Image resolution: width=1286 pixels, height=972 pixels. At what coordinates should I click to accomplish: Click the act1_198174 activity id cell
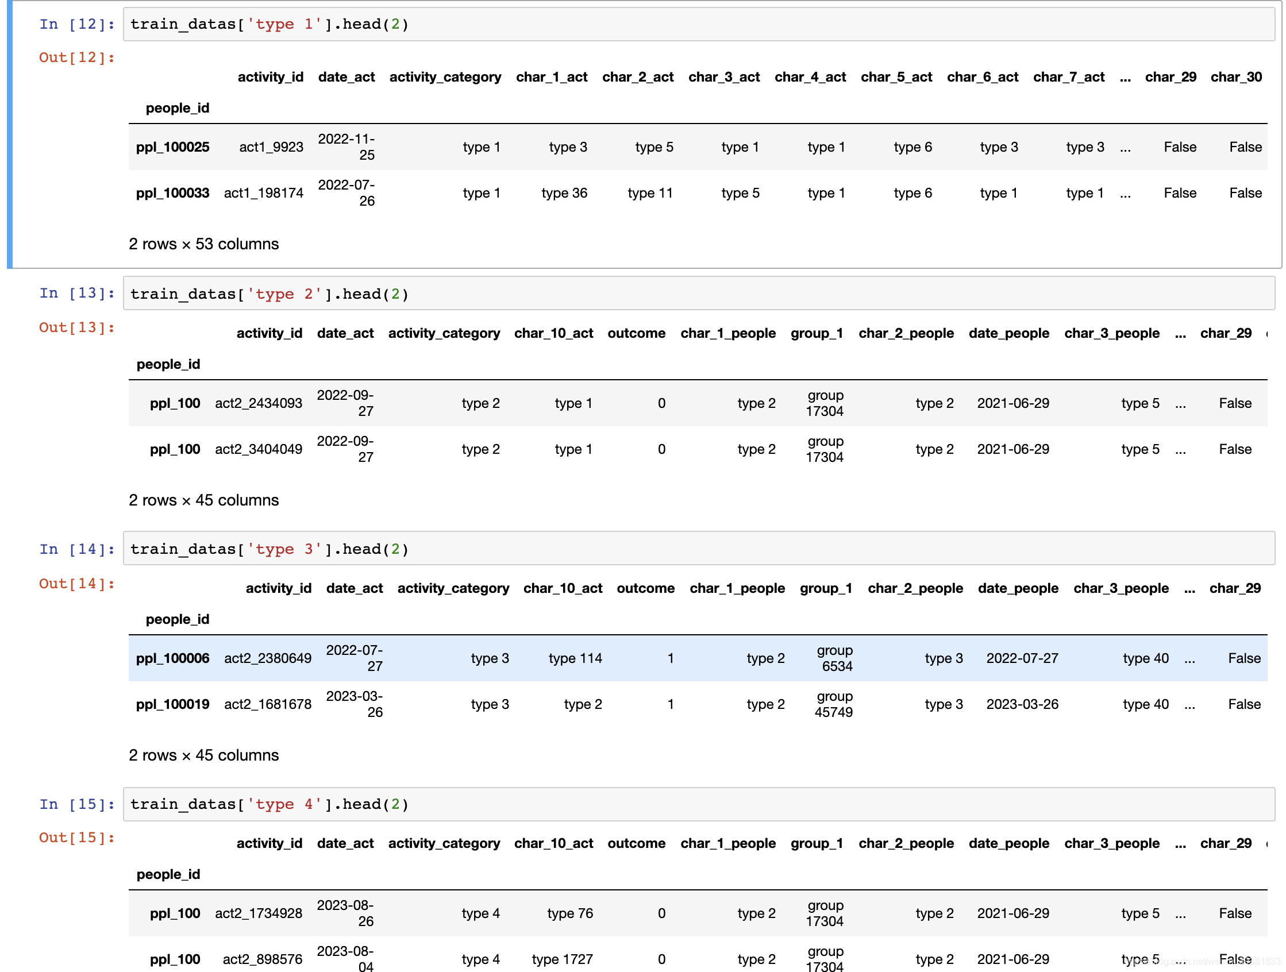tap(264, 193)
